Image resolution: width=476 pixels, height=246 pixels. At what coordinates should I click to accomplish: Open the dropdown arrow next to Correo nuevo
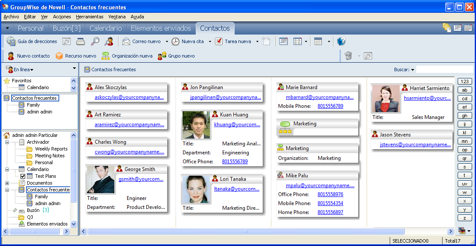click(167, 41)
